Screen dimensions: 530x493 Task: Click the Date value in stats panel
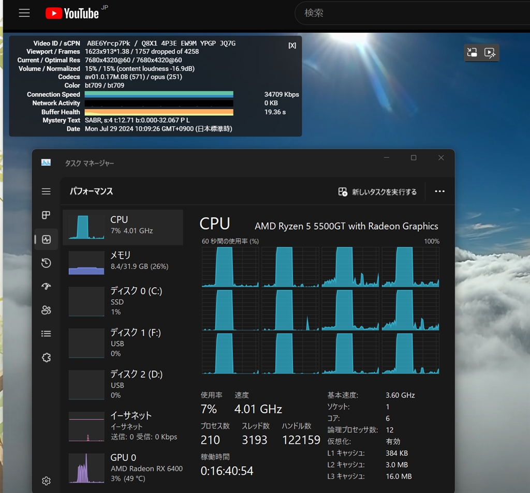click(158, 129)
